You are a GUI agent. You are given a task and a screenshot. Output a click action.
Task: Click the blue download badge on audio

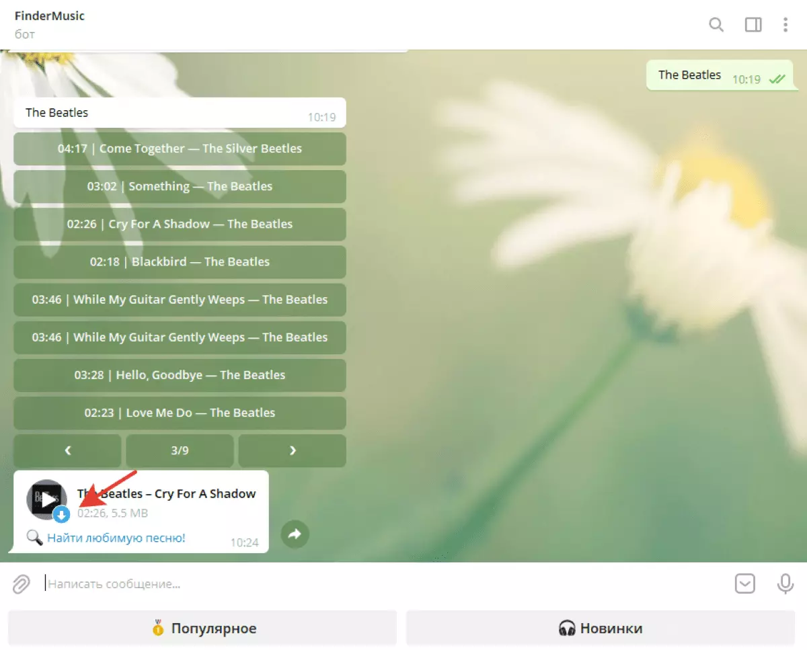click(x=61, y=515)
